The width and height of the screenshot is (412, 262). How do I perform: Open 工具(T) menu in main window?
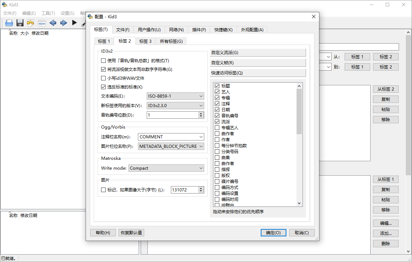click(48, 13)
